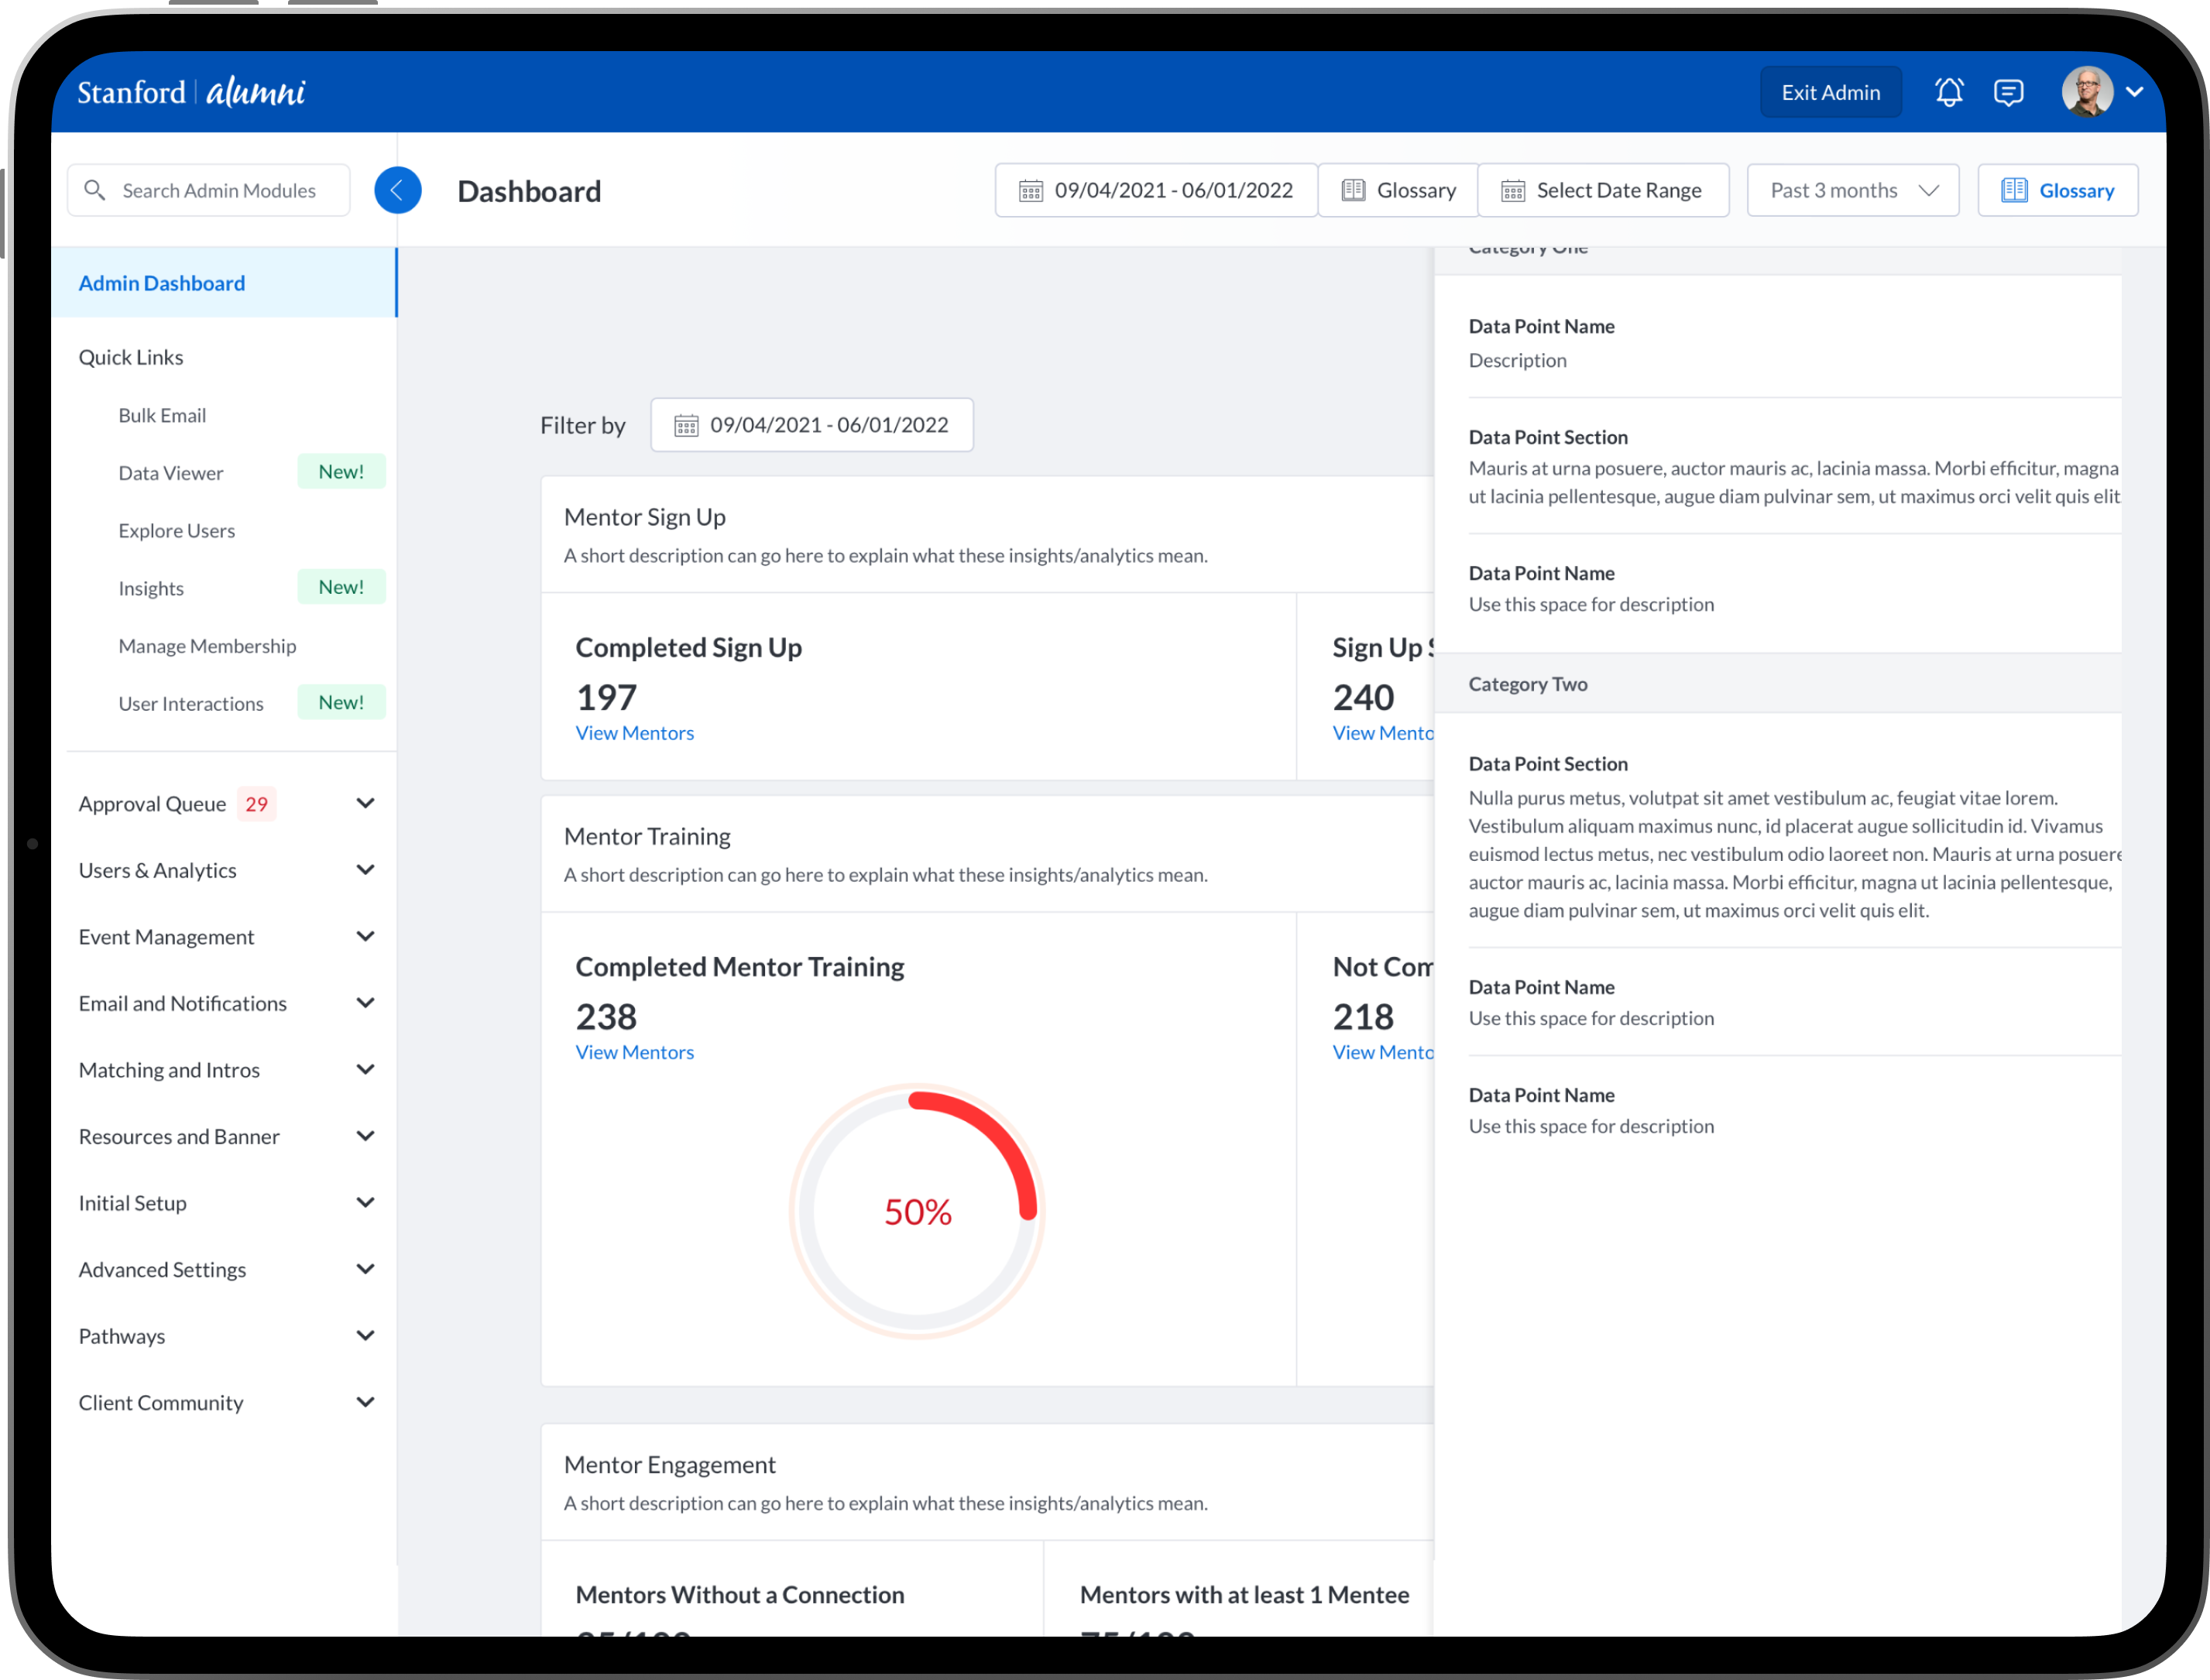The image size is (2210, 1680).
Task: Select Admin Dashboard in sidebar
Action: 162,283
